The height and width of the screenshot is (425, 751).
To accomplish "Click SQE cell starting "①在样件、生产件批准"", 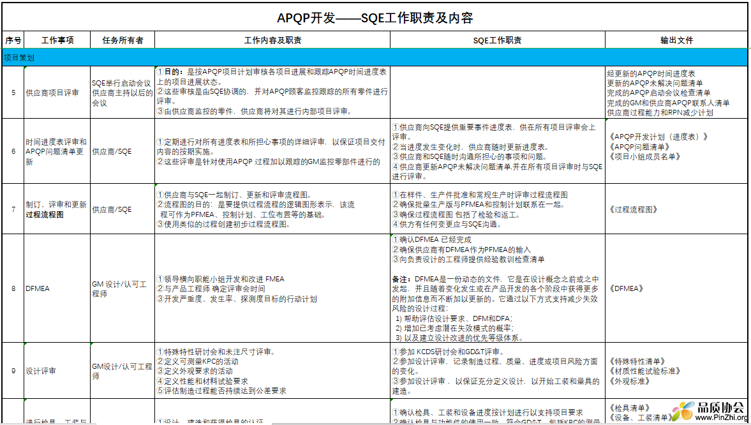I will click(498, 209).
